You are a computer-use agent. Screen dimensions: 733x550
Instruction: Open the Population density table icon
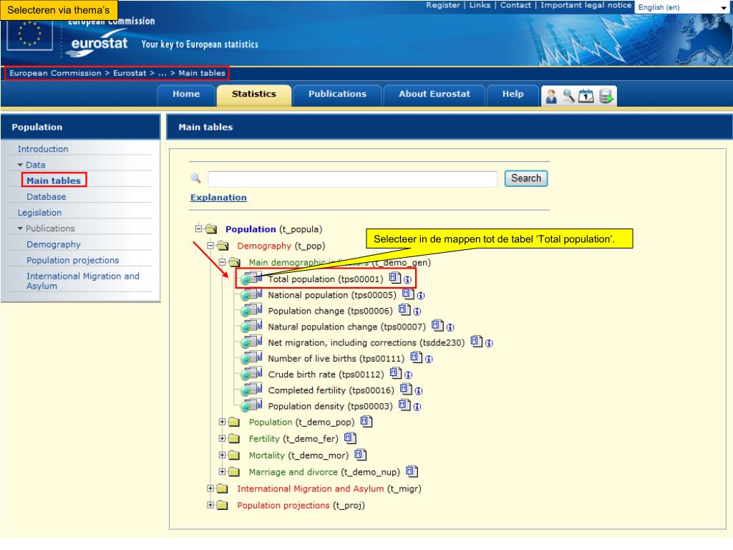[251, 406]
